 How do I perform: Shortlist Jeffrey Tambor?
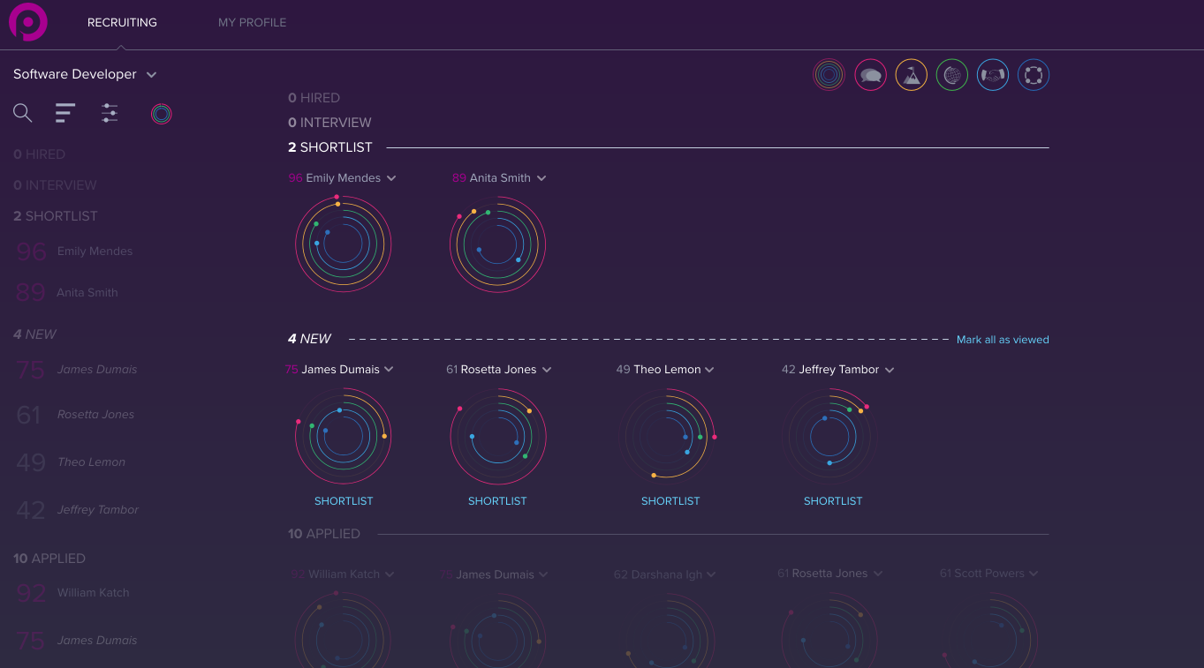833,501
